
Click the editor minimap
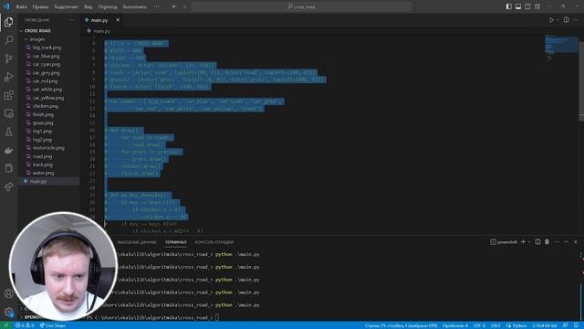click(561, 48)
